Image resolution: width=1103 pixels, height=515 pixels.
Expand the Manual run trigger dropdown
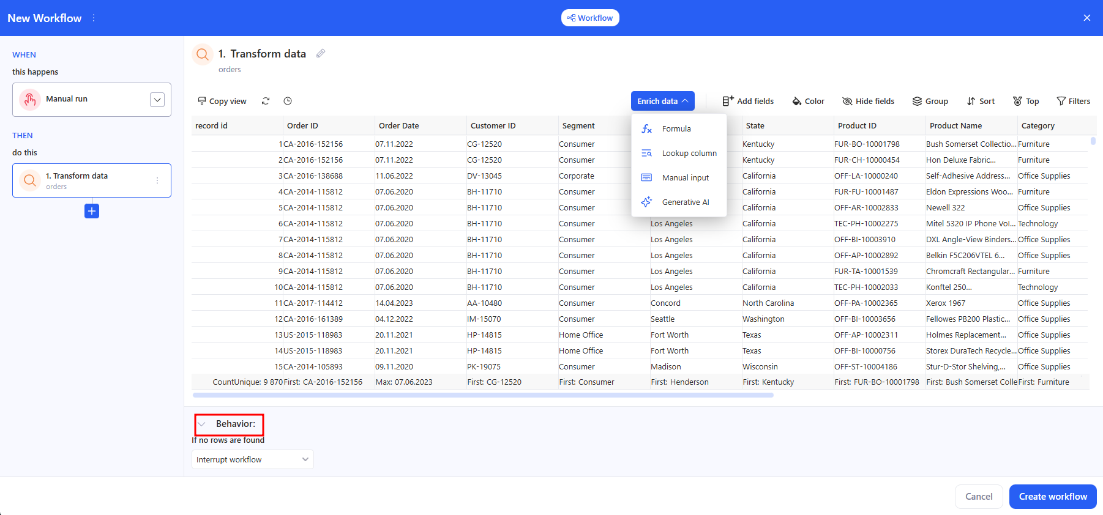[157, 100]
